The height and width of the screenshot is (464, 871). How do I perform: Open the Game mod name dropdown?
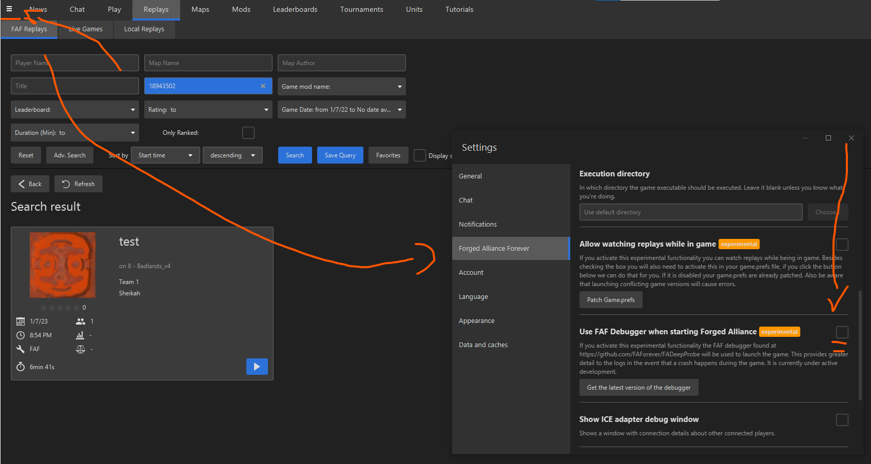(342, 87)
